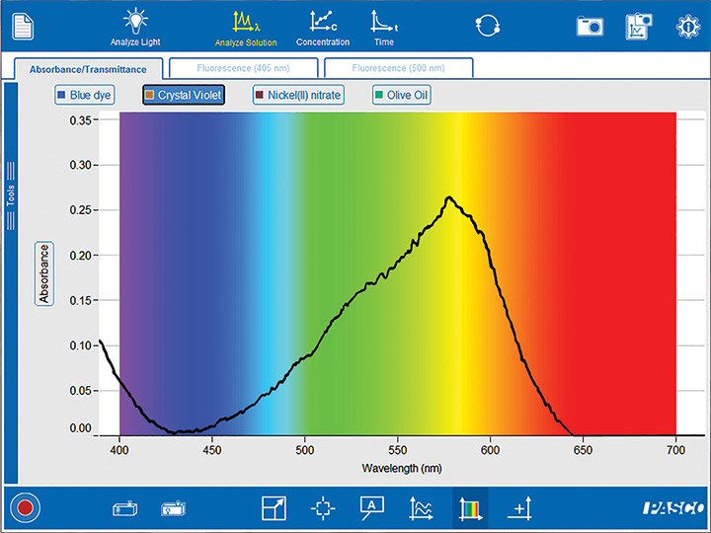Open the settings gear info icon
711x533 pixels.
688,27
